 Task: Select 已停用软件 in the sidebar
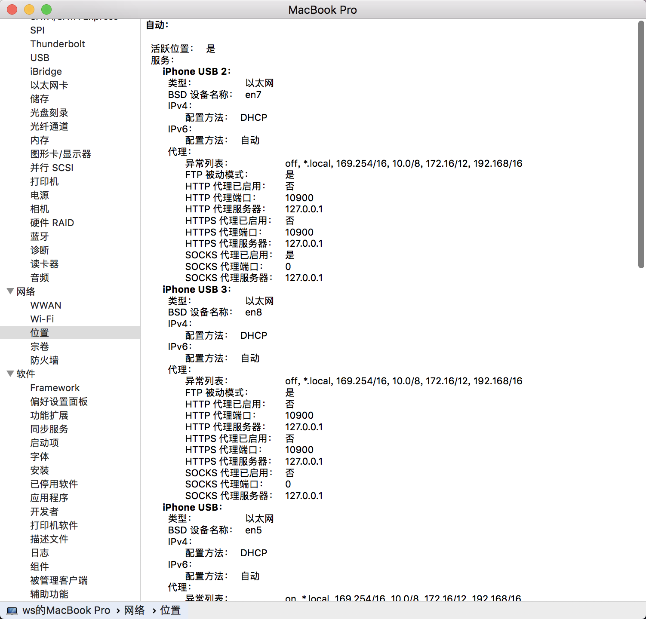point(54,484)
